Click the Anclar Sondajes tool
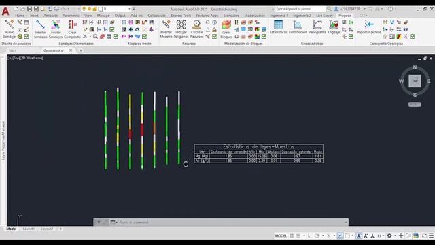 [56, 29]
